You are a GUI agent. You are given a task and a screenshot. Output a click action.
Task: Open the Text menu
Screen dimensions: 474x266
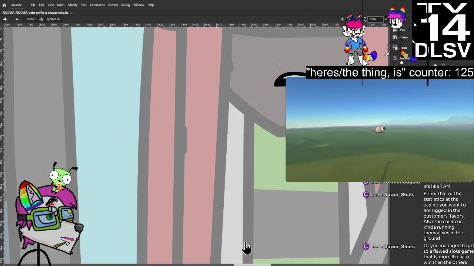pos(84,5)
